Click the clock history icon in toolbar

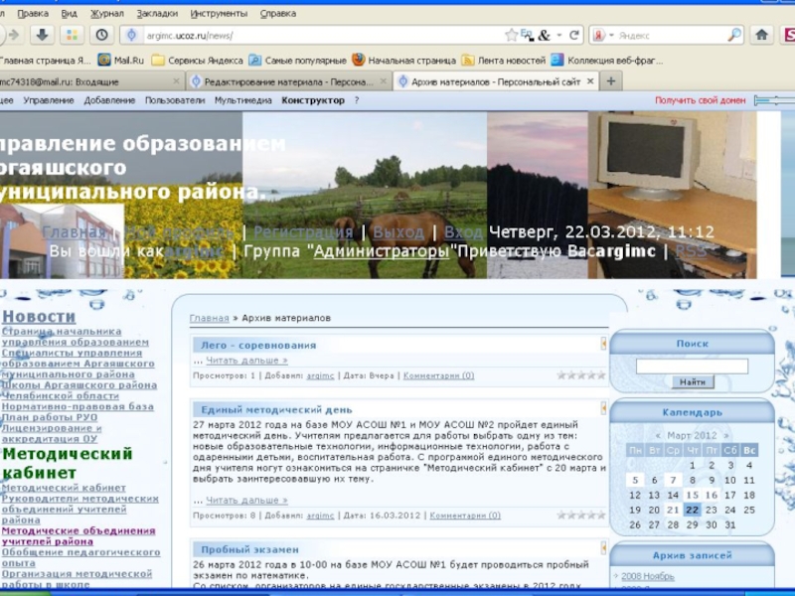pyautogui.click(x=101, y=35)
